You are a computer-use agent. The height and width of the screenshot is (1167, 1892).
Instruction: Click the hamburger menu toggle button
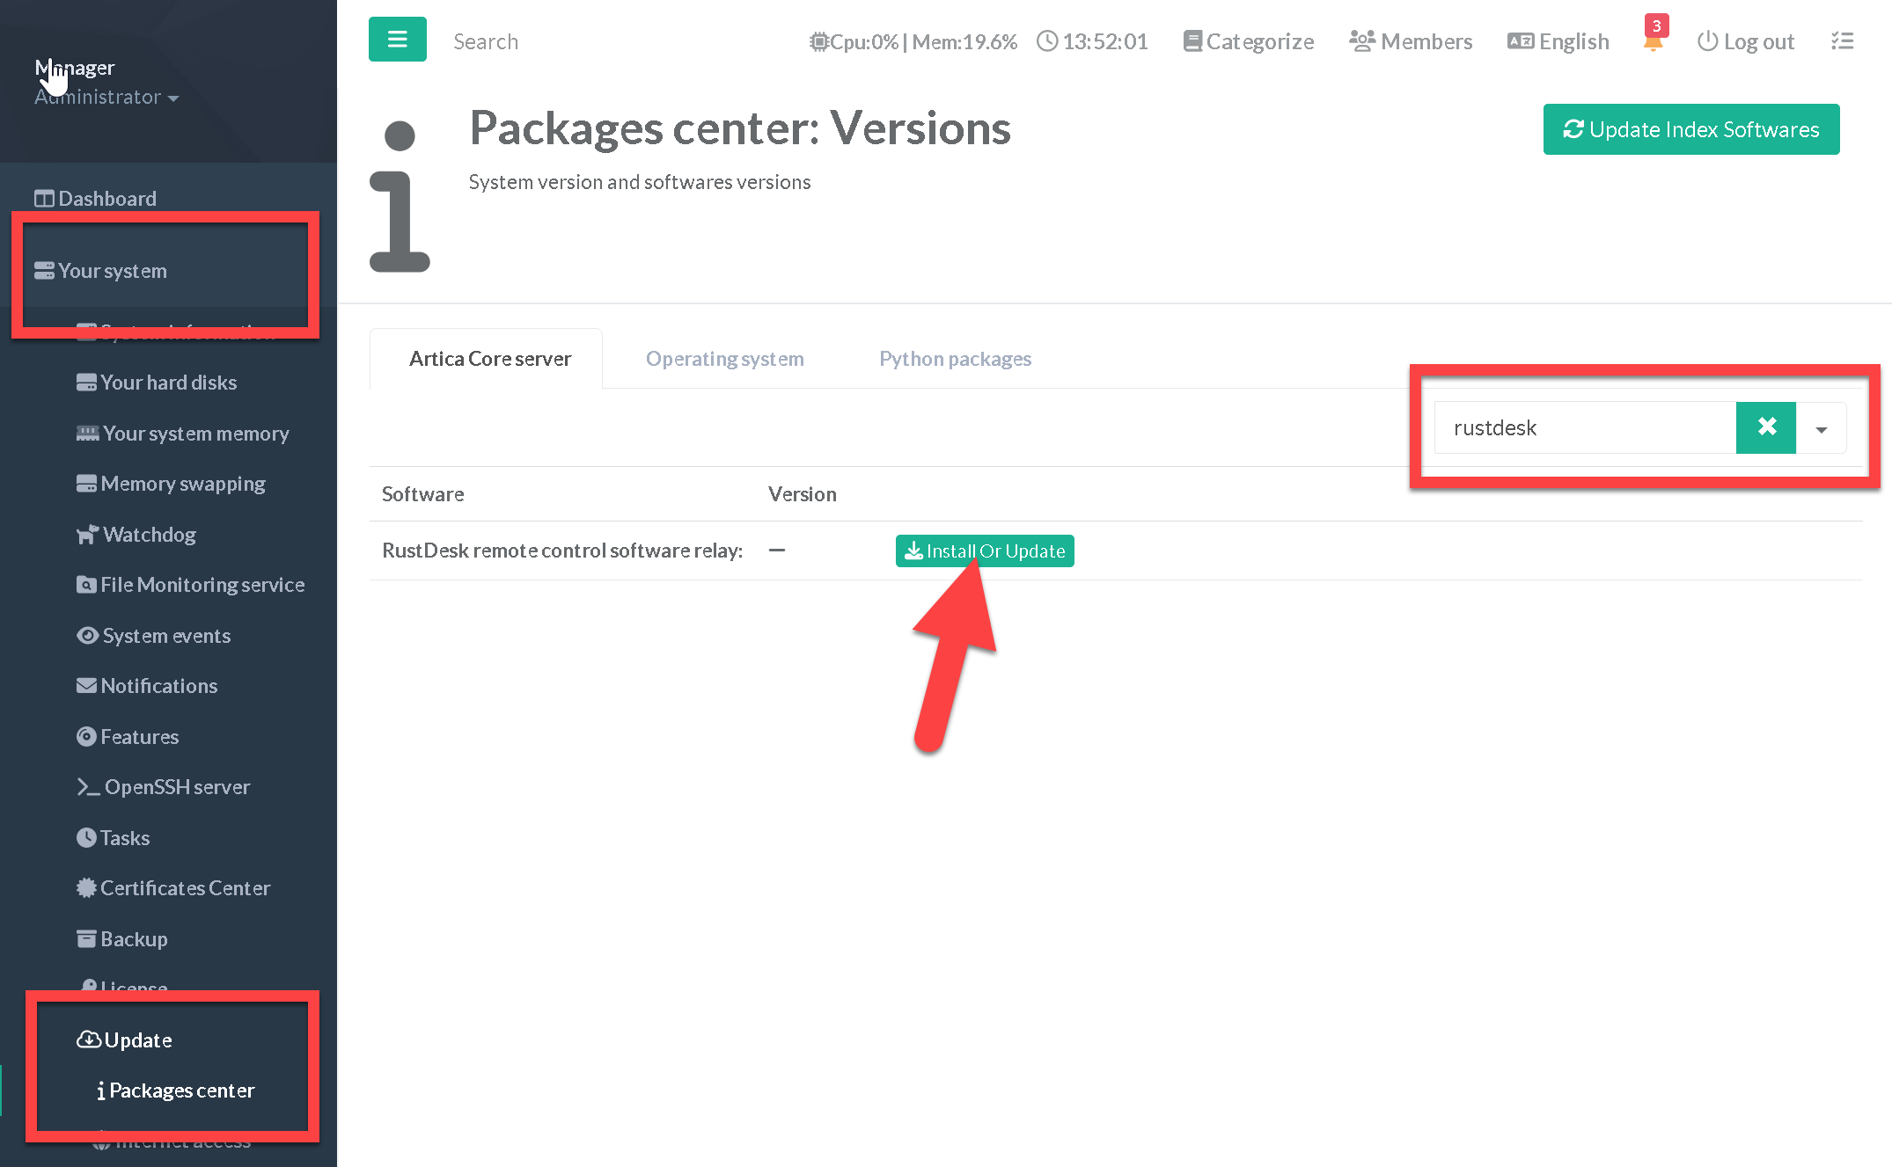tap(397, 40)
